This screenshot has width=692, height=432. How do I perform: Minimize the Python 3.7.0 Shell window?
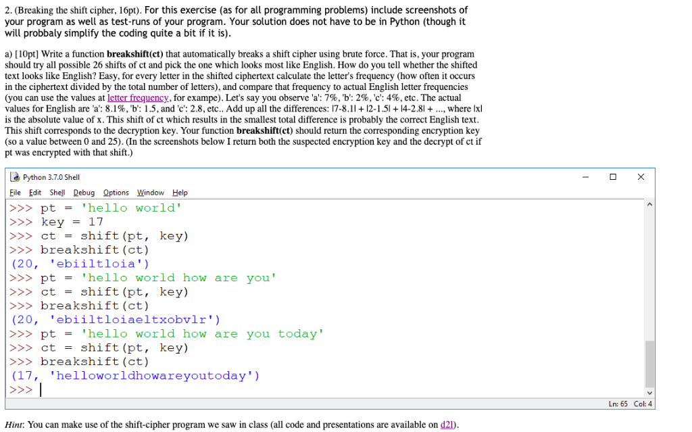click(x=586, y=177)
